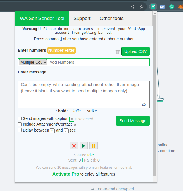The image size is (183, 191).
Task: Open Multiple Countries dropdown
Action: coord(33,62)
